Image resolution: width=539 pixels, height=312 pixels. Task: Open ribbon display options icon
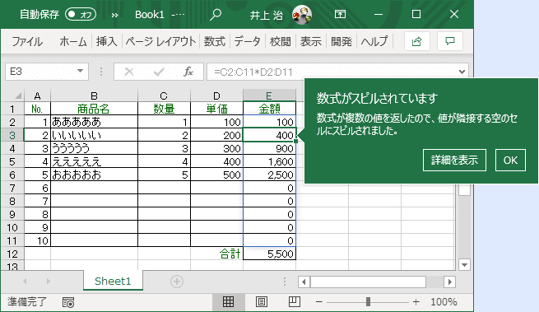coord(340,14)
